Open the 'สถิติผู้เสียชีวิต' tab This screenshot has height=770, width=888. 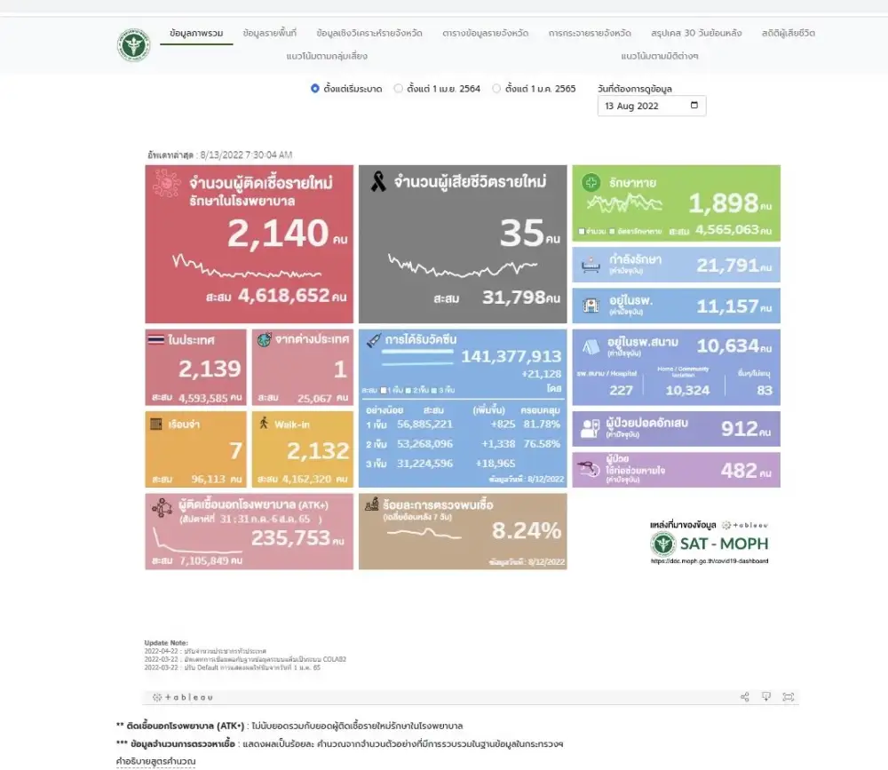click(x=788, y=33)
